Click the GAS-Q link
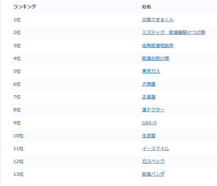217x186 pixels. [x=149, y=123]
